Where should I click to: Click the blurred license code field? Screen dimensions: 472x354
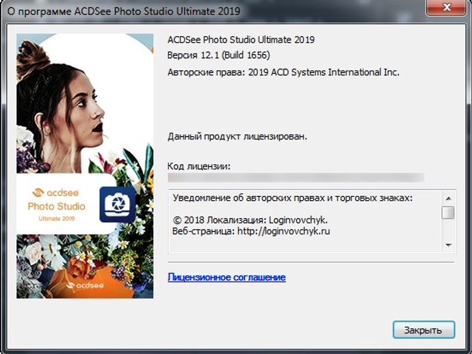coord(296,178)
